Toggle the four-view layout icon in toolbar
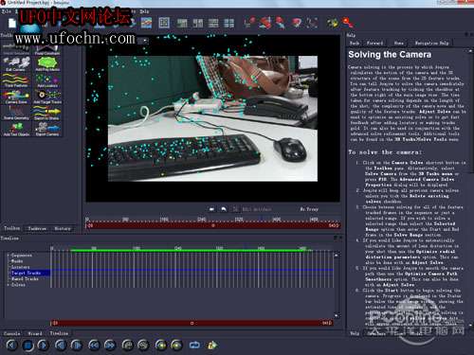The height and width of the screenshot is (355, 474). [228, 23]
